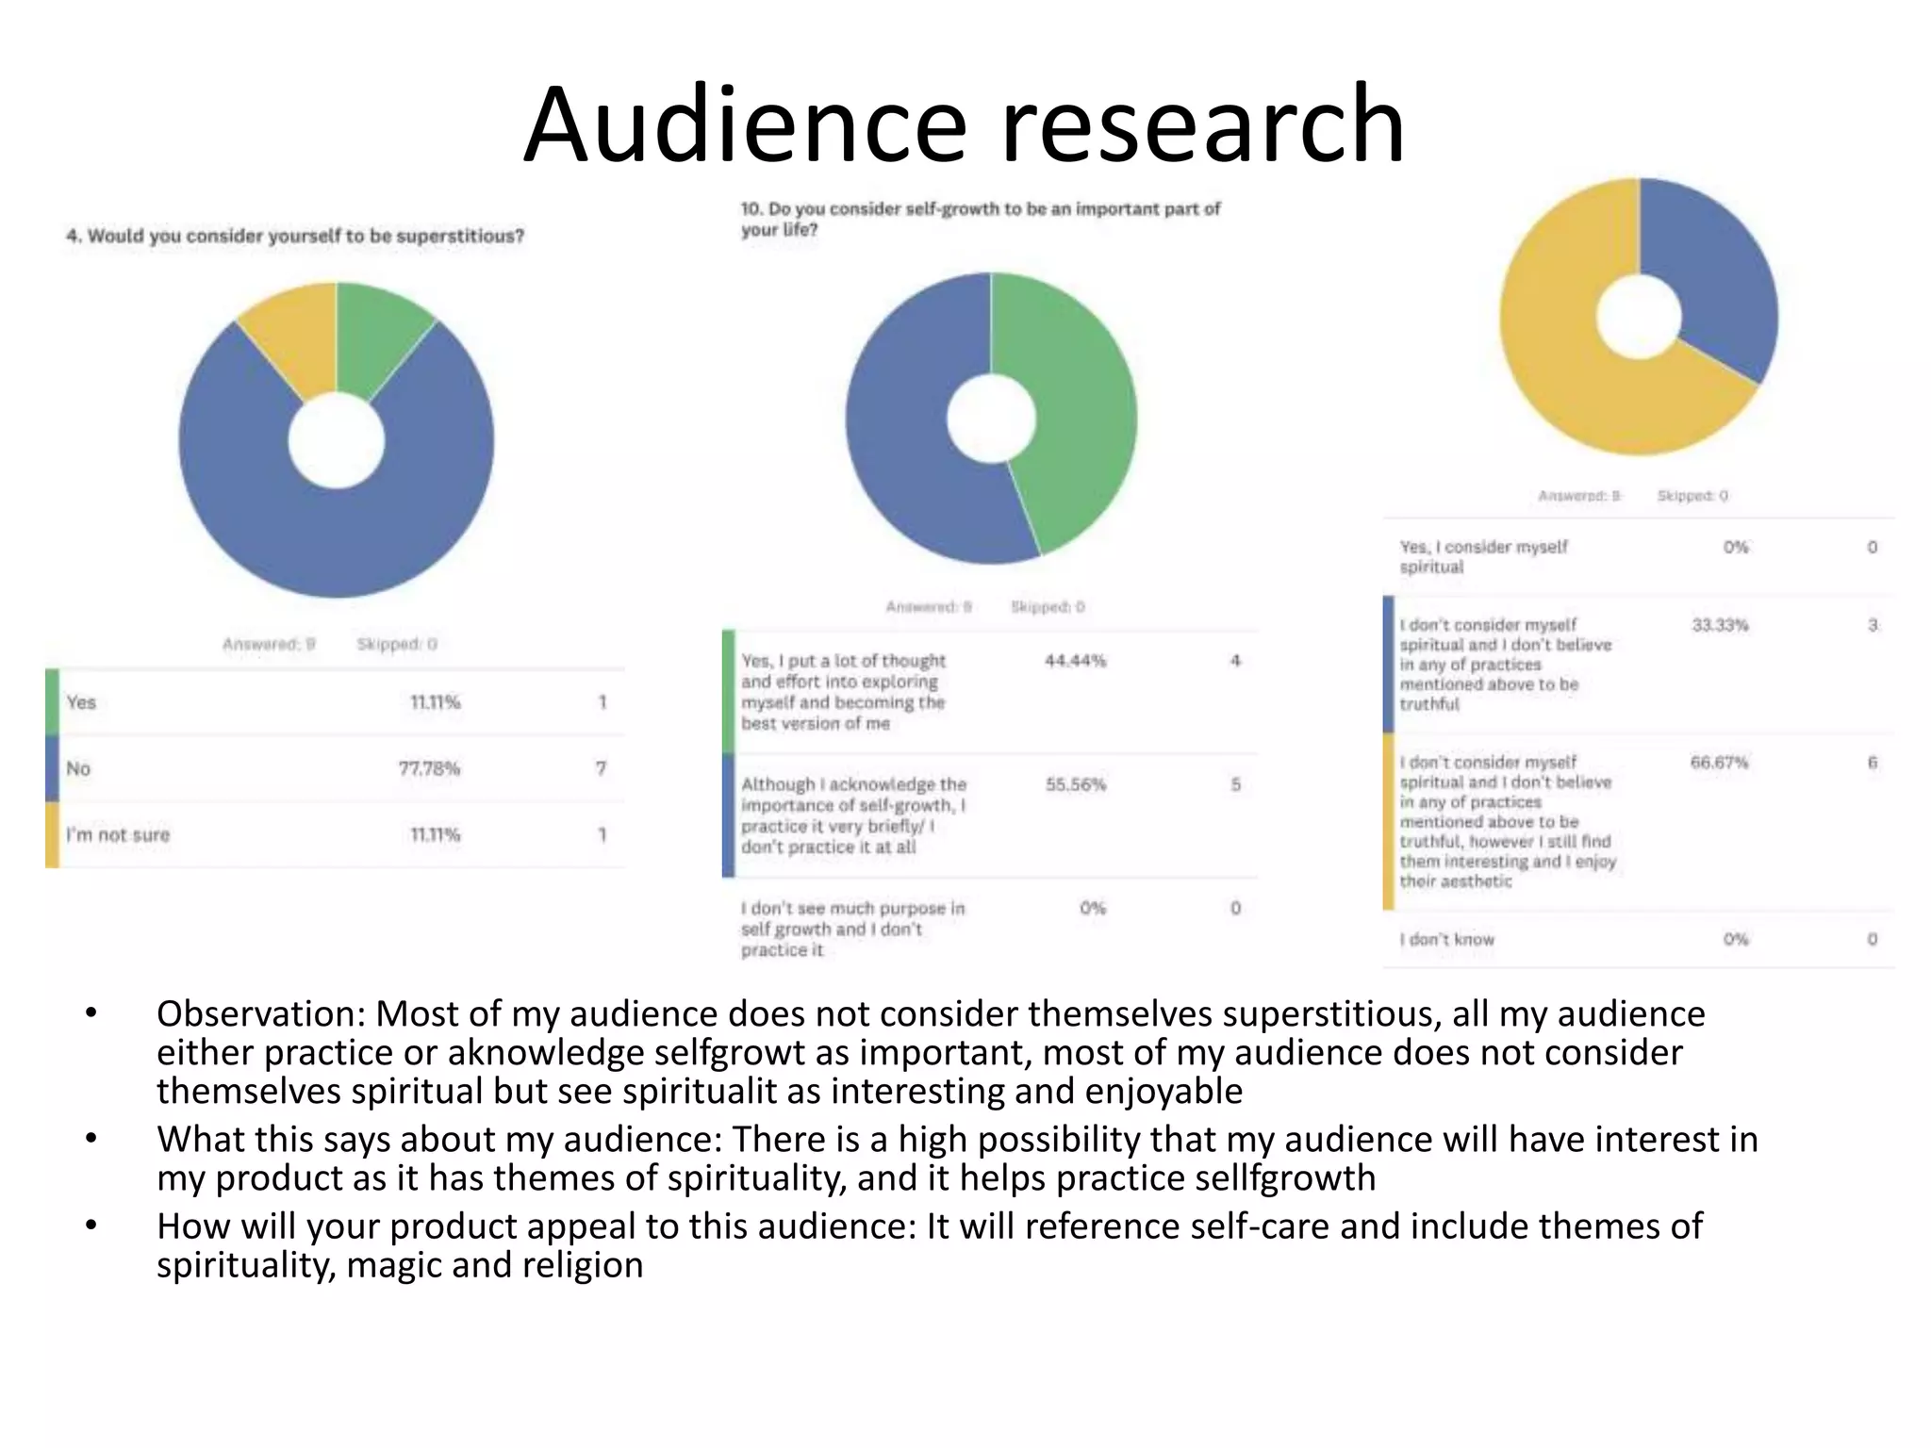Click the 66.67% value

click(1720, 763)
